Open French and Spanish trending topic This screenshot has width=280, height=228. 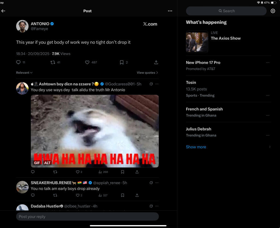click(x=204, y=109)
